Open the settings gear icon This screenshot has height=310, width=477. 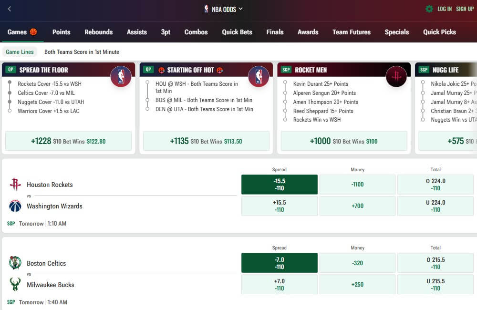429,9
